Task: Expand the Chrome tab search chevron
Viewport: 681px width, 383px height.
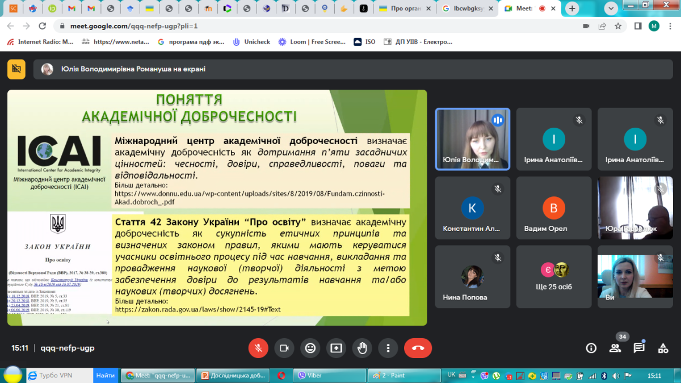Action: click(x=611, y=9)
